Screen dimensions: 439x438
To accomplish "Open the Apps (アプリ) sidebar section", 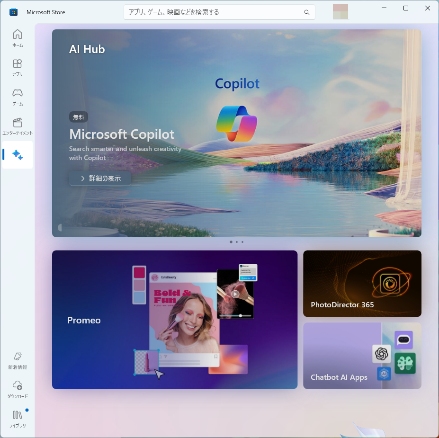I will click(x=18, y=68).
